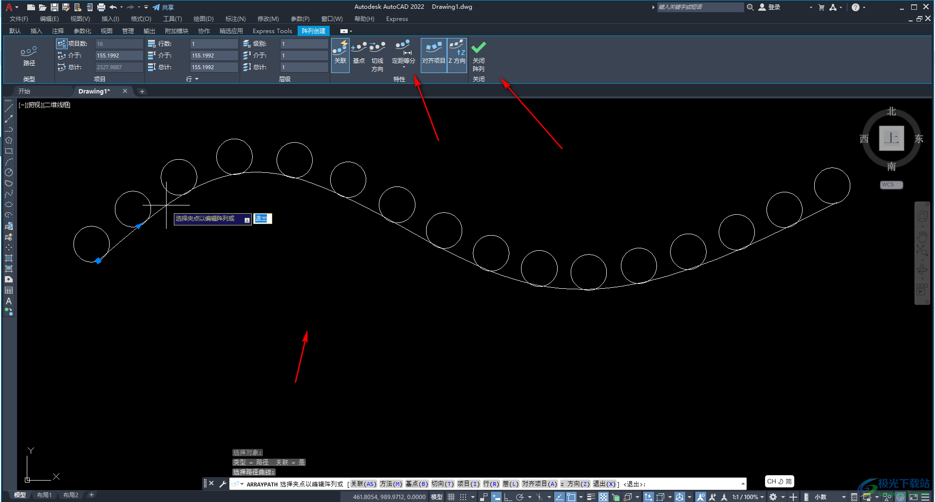This screenshot has width=935, height=502.
Task: Click the search magnifier icon in title bar
Action: (x=750, y=7)
